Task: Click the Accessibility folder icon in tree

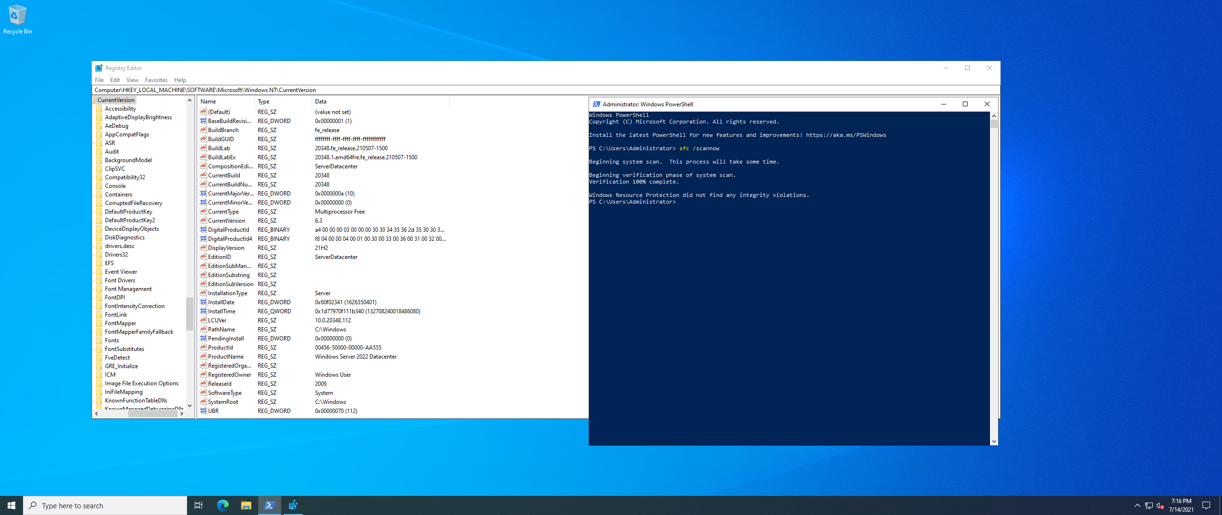Action: coord(99,109)
